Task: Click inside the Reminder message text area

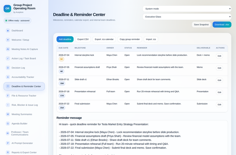Action: [142, 137]
